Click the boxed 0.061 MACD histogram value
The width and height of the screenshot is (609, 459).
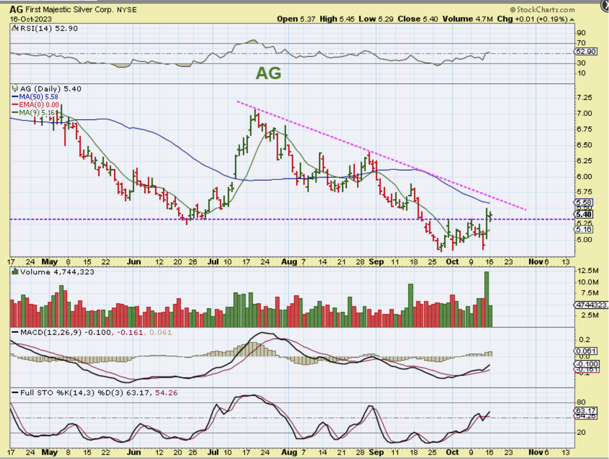tap(586, 351)
